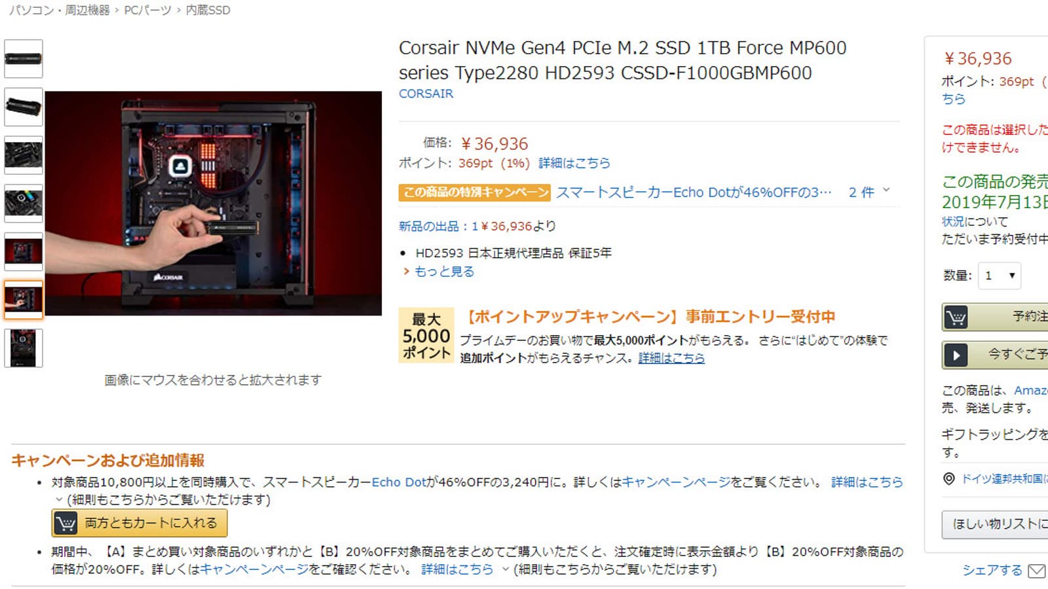Select the second angled SSD thumbnail
The image size is (1048, 589).
pos(24,107)
